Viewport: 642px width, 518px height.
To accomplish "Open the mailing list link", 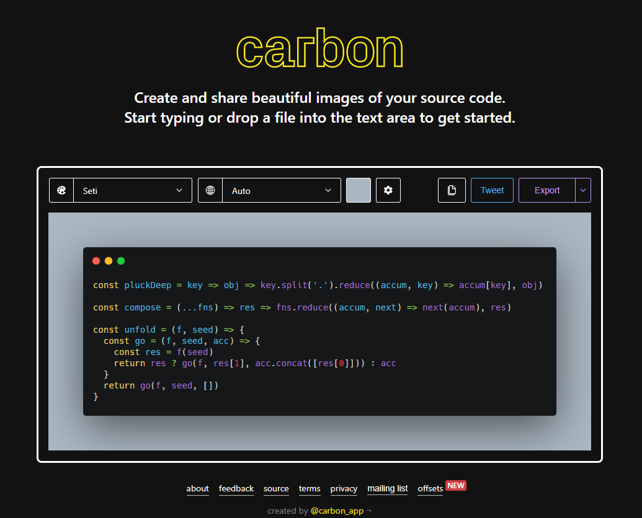I will tap(387, 488).
